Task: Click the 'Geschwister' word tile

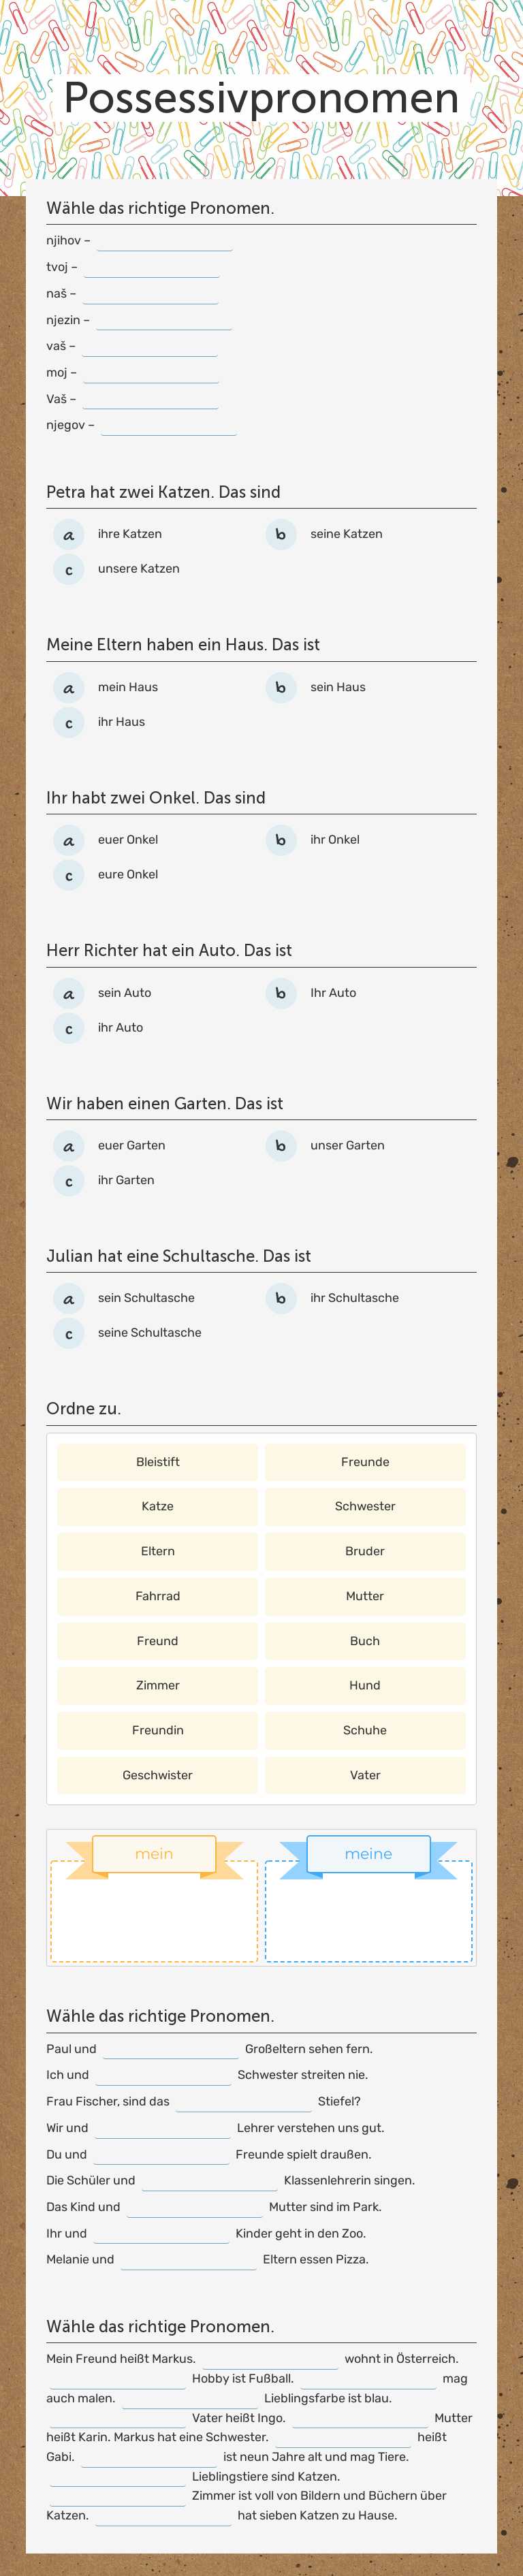Action: pos(157,1775)
